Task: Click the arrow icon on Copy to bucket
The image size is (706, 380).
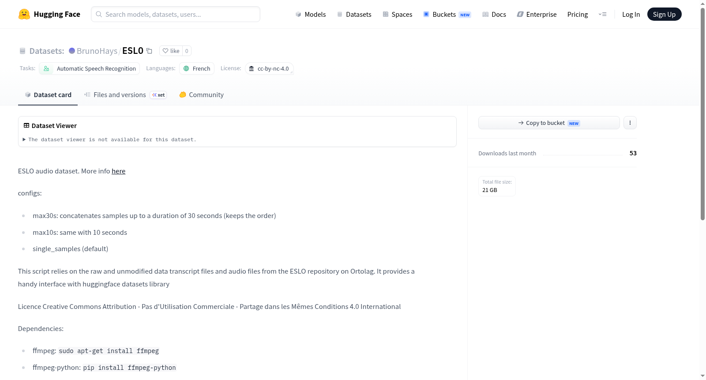Action: tap(521, 123)
